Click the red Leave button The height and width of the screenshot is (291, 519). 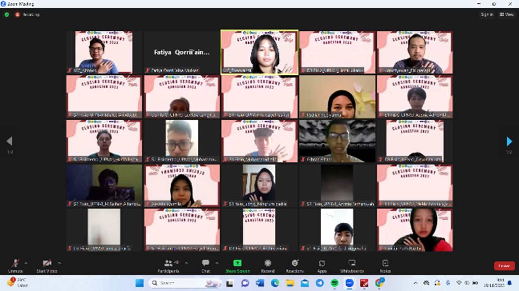(x=504, y=266)
